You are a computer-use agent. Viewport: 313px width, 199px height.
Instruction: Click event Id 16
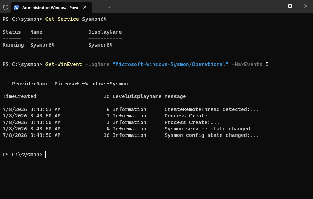coord(107,135)
